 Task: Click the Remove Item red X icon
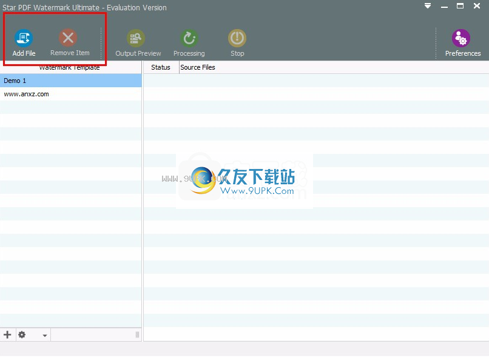(68, 38)
